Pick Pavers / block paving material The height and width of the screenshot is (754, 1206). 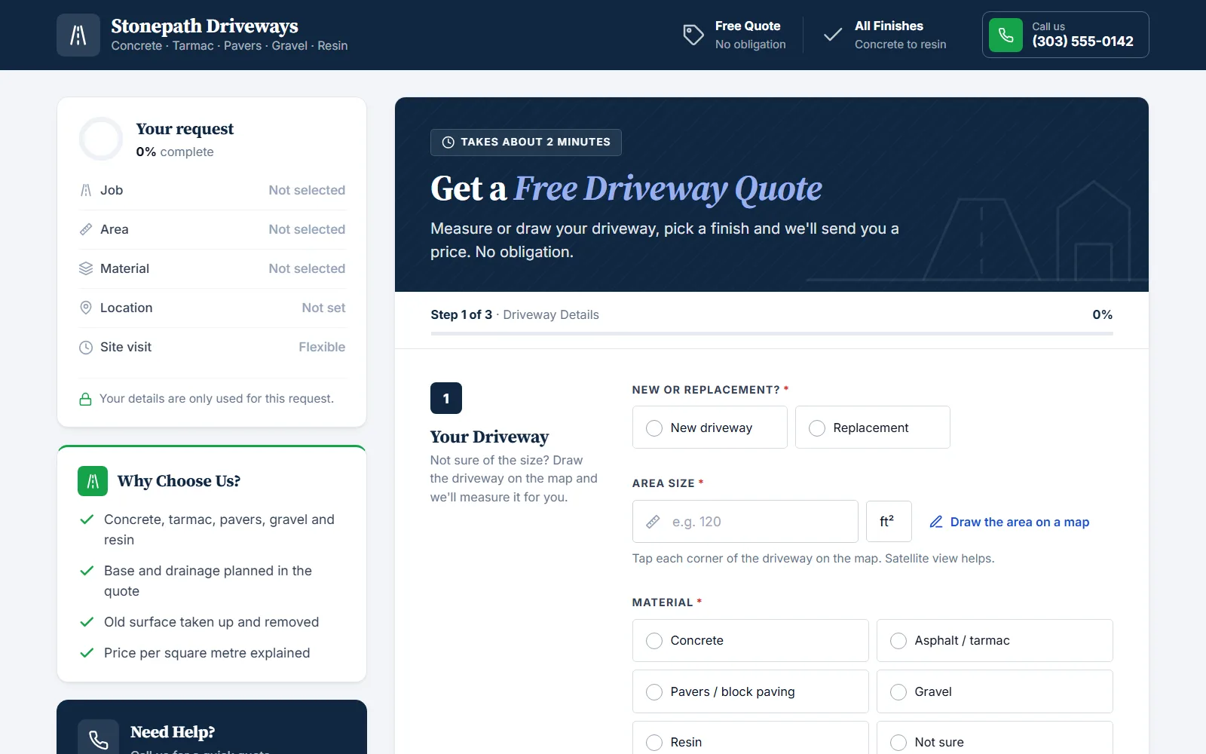pos(751,691)
